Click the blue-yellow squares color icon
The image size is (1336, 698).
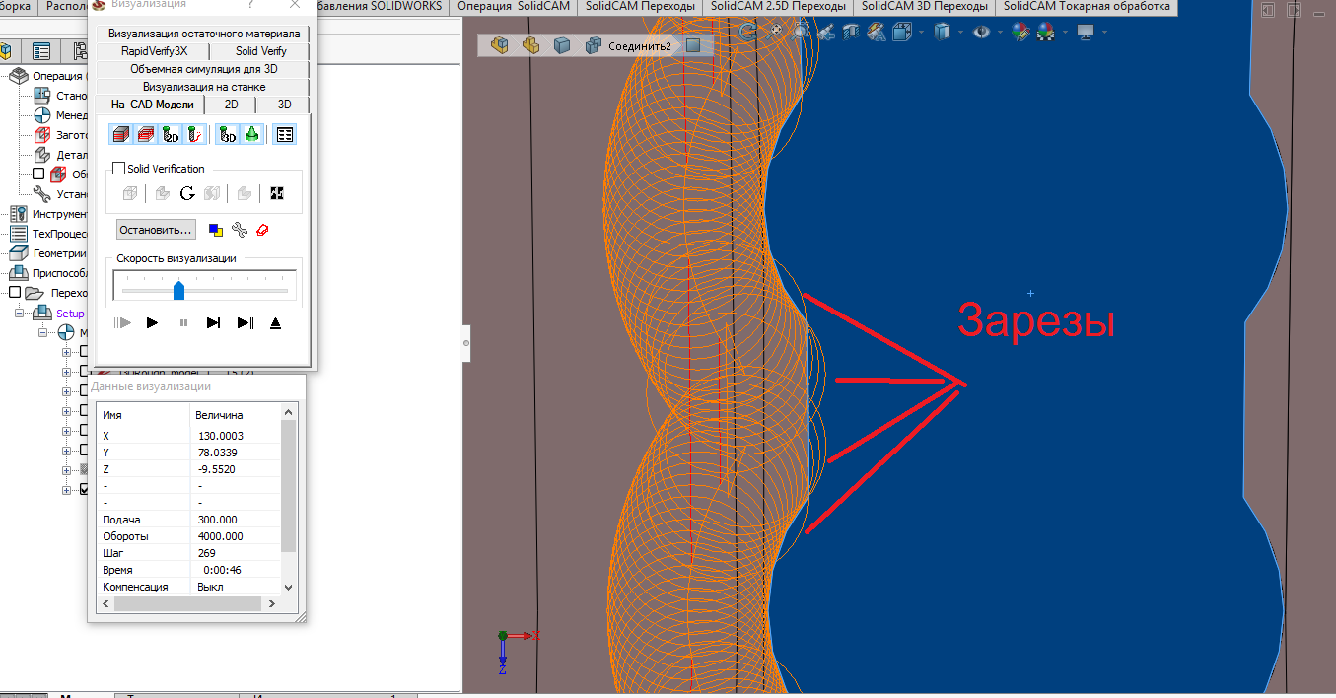tap(216, 230)
